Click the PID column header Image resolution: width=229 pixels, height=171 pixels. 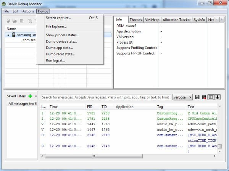point(93,107)
